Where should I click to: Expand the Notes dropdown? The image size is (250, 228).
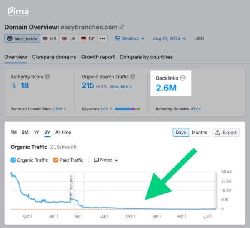(x=106, y=160)
